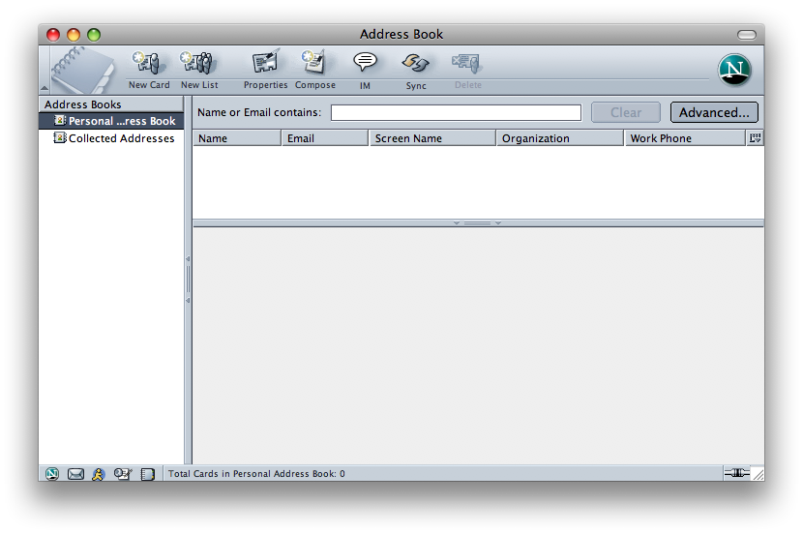Open Mail from the envelope status icon
The width and height of the screenshot is (803, 534).
(75, 474)
